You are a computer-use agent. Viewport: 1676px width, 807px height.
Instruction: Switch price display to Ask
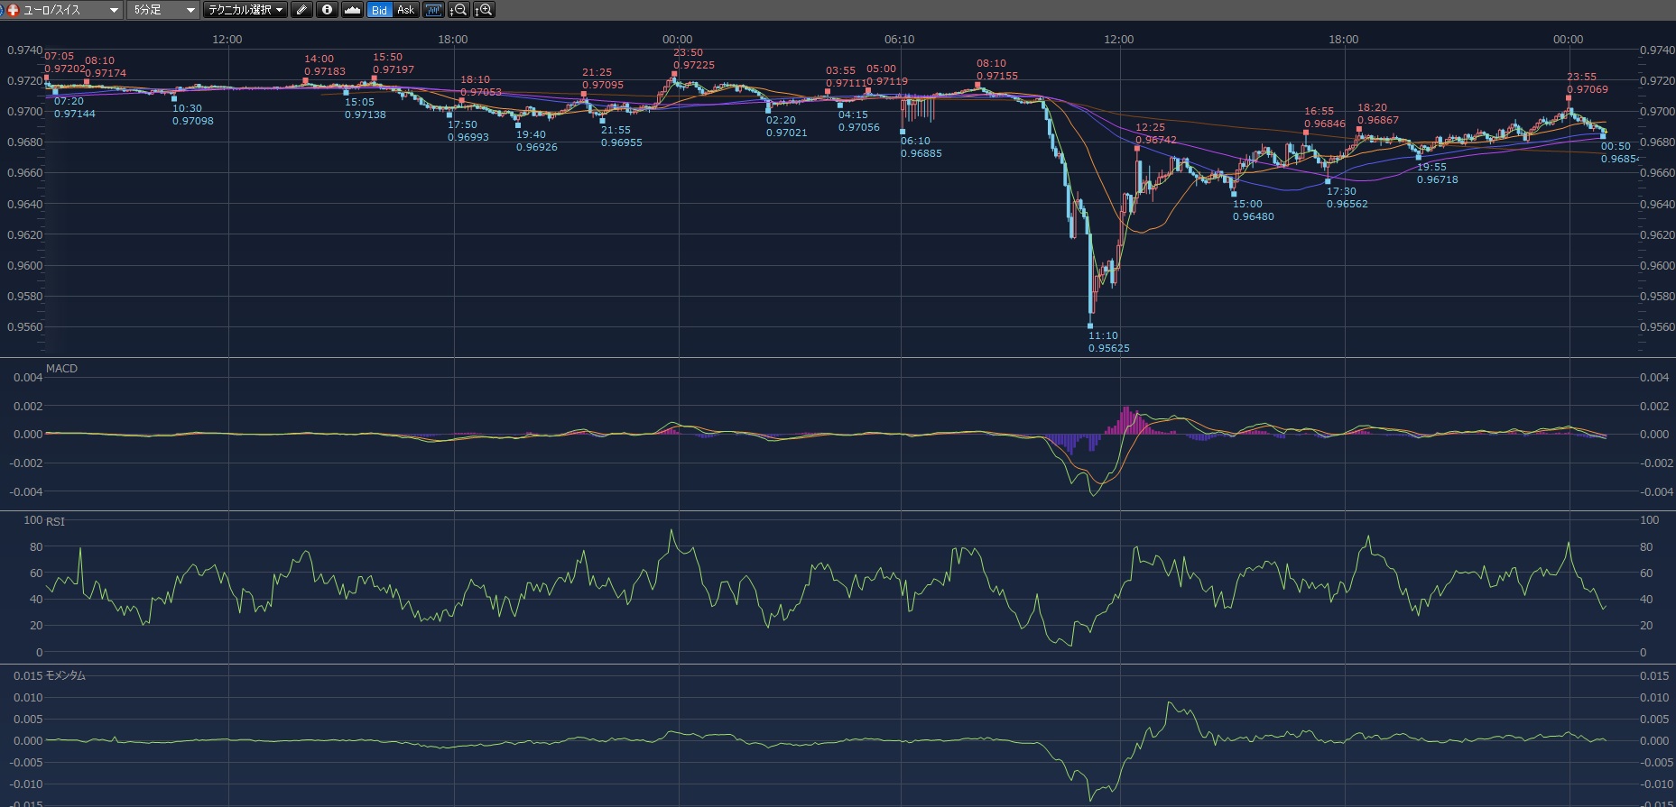click(405, 10)
